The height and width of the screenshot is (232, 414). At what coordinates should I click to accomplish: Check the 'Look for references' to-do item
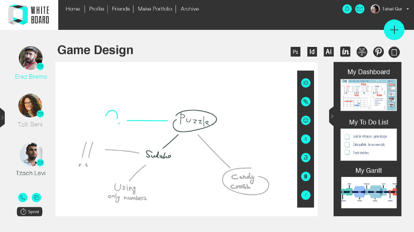pos(347,137)
